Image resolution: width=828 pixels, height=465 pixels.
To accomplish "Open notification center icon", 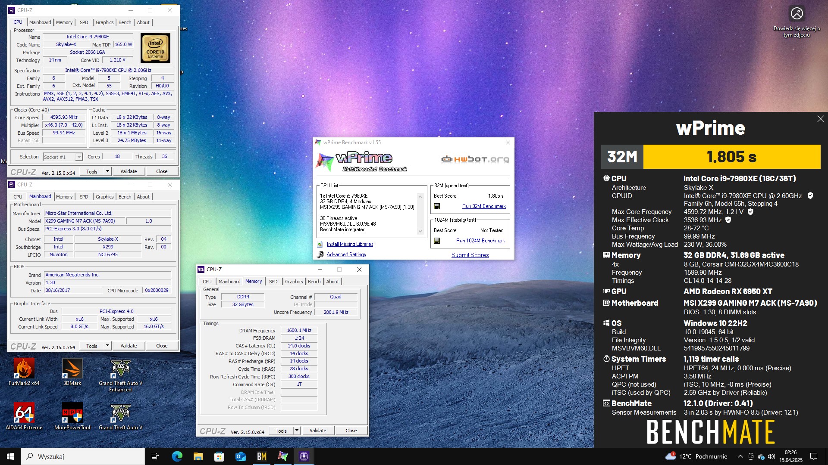I will pos(814,456).
